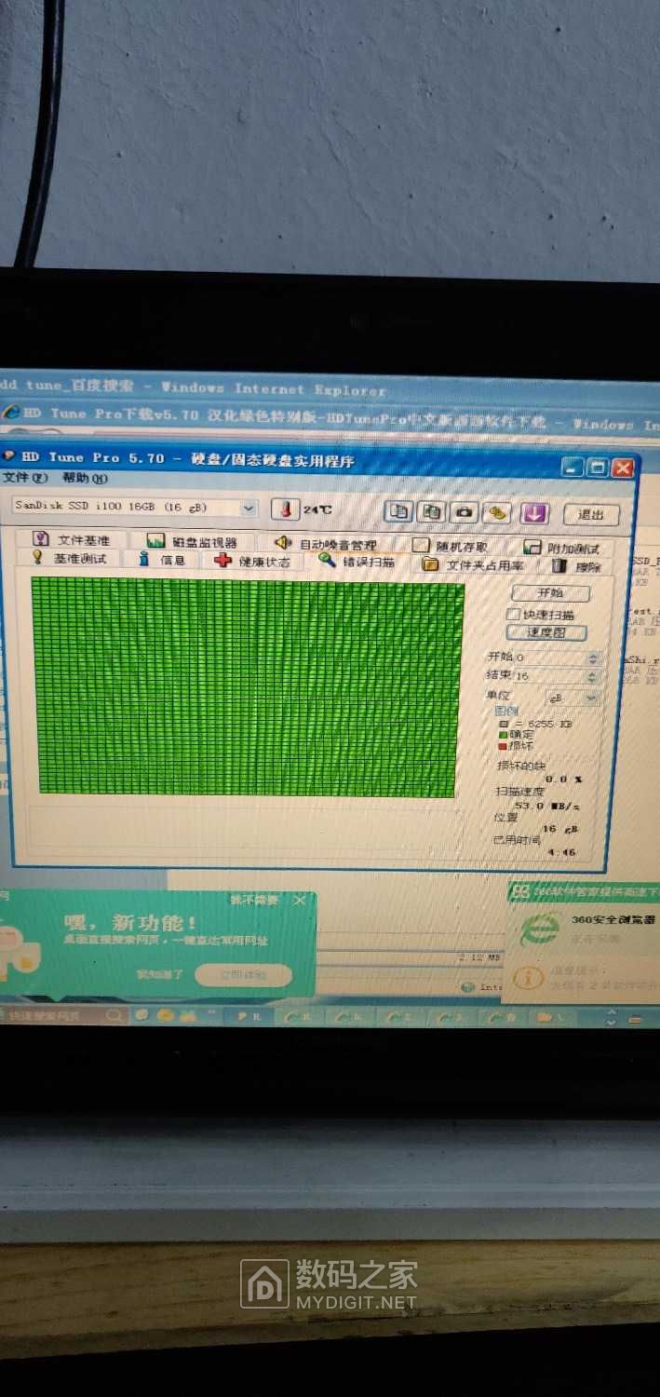Click 360安全浏览器 logo in notification
This screenshot has width=660, height=1397.
pyautogui.click(x=538, y=930)
